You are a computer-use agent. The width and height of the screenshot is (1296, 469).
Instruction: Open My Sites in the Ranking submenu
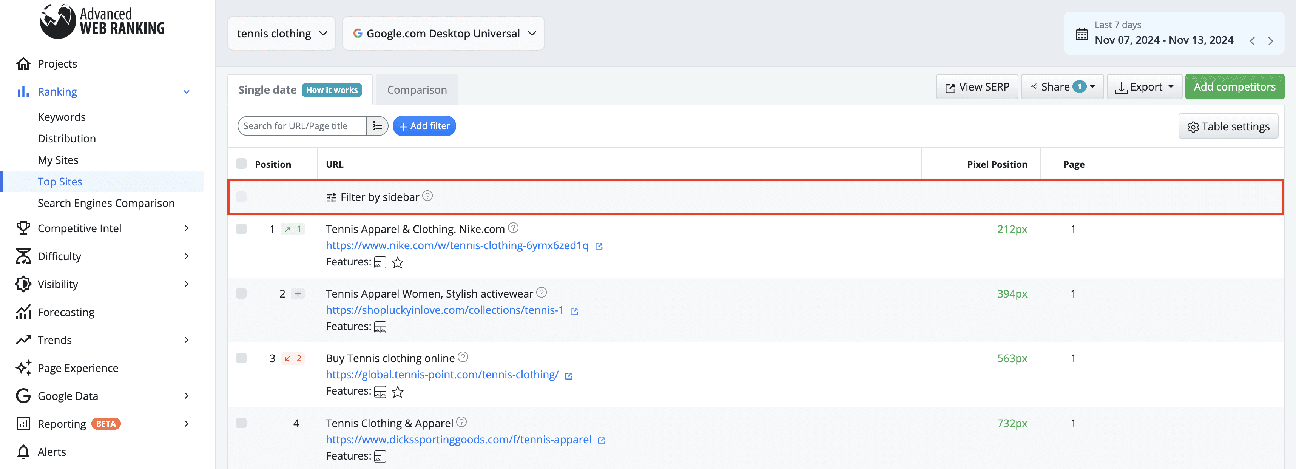pos(58,160)
